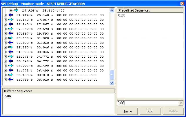Pick blue left arrow of row 29.593 s–31.320 s
Image resolution: width=186 pixels, height=117 pixels.
click(x=11, y=43)
